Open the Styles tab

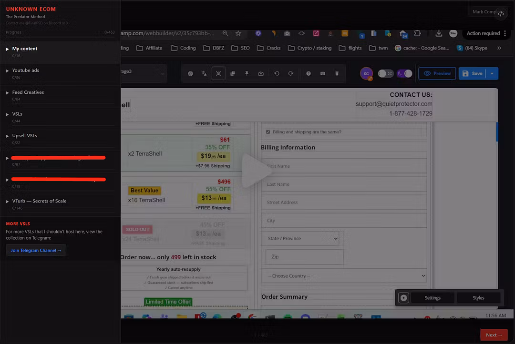pos(478,298)
